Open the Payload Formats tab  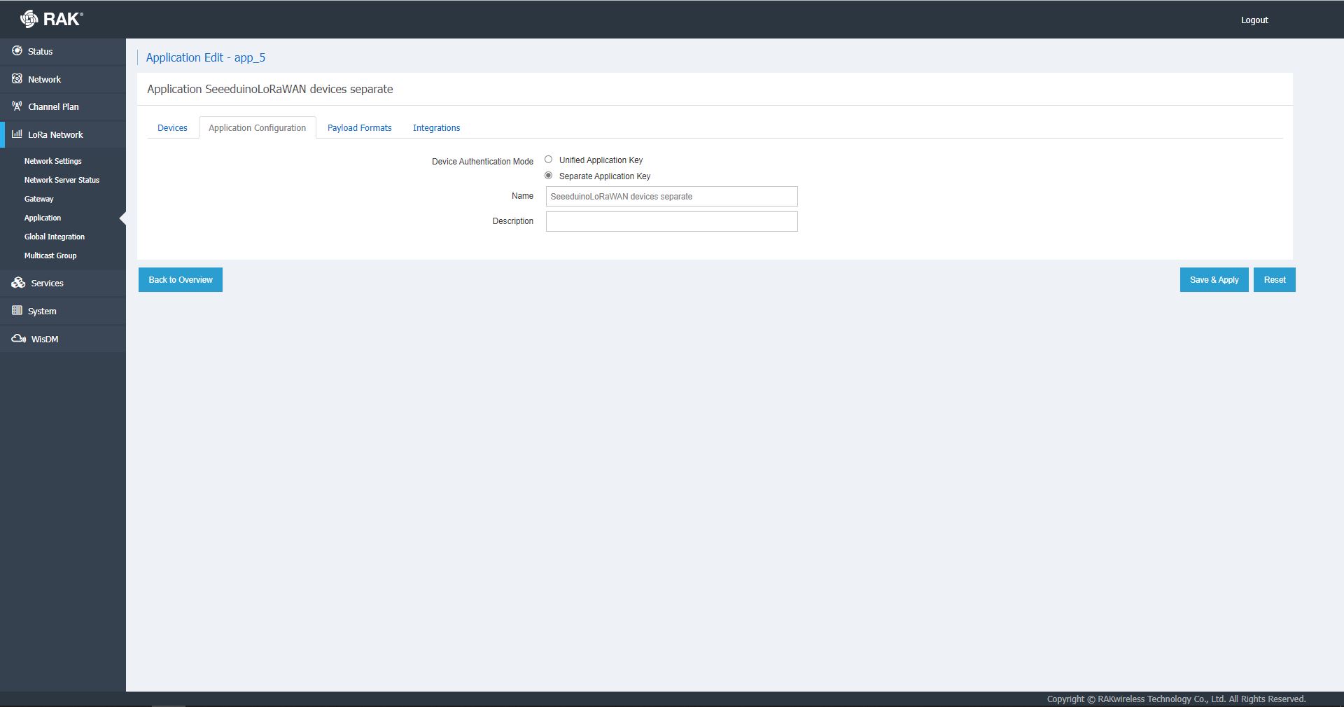click(x=359, y=128)
